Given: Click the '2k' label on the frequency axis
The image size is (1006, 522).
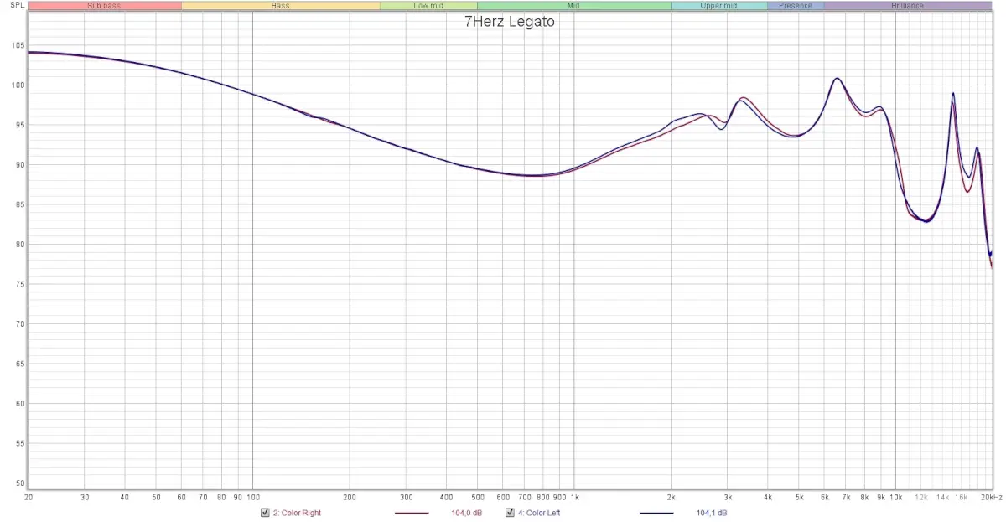Looking at the screenshot, I should pyautogui.click(x=671, y=497).
